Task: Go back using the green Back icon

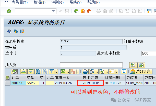Action: (76, 11)
